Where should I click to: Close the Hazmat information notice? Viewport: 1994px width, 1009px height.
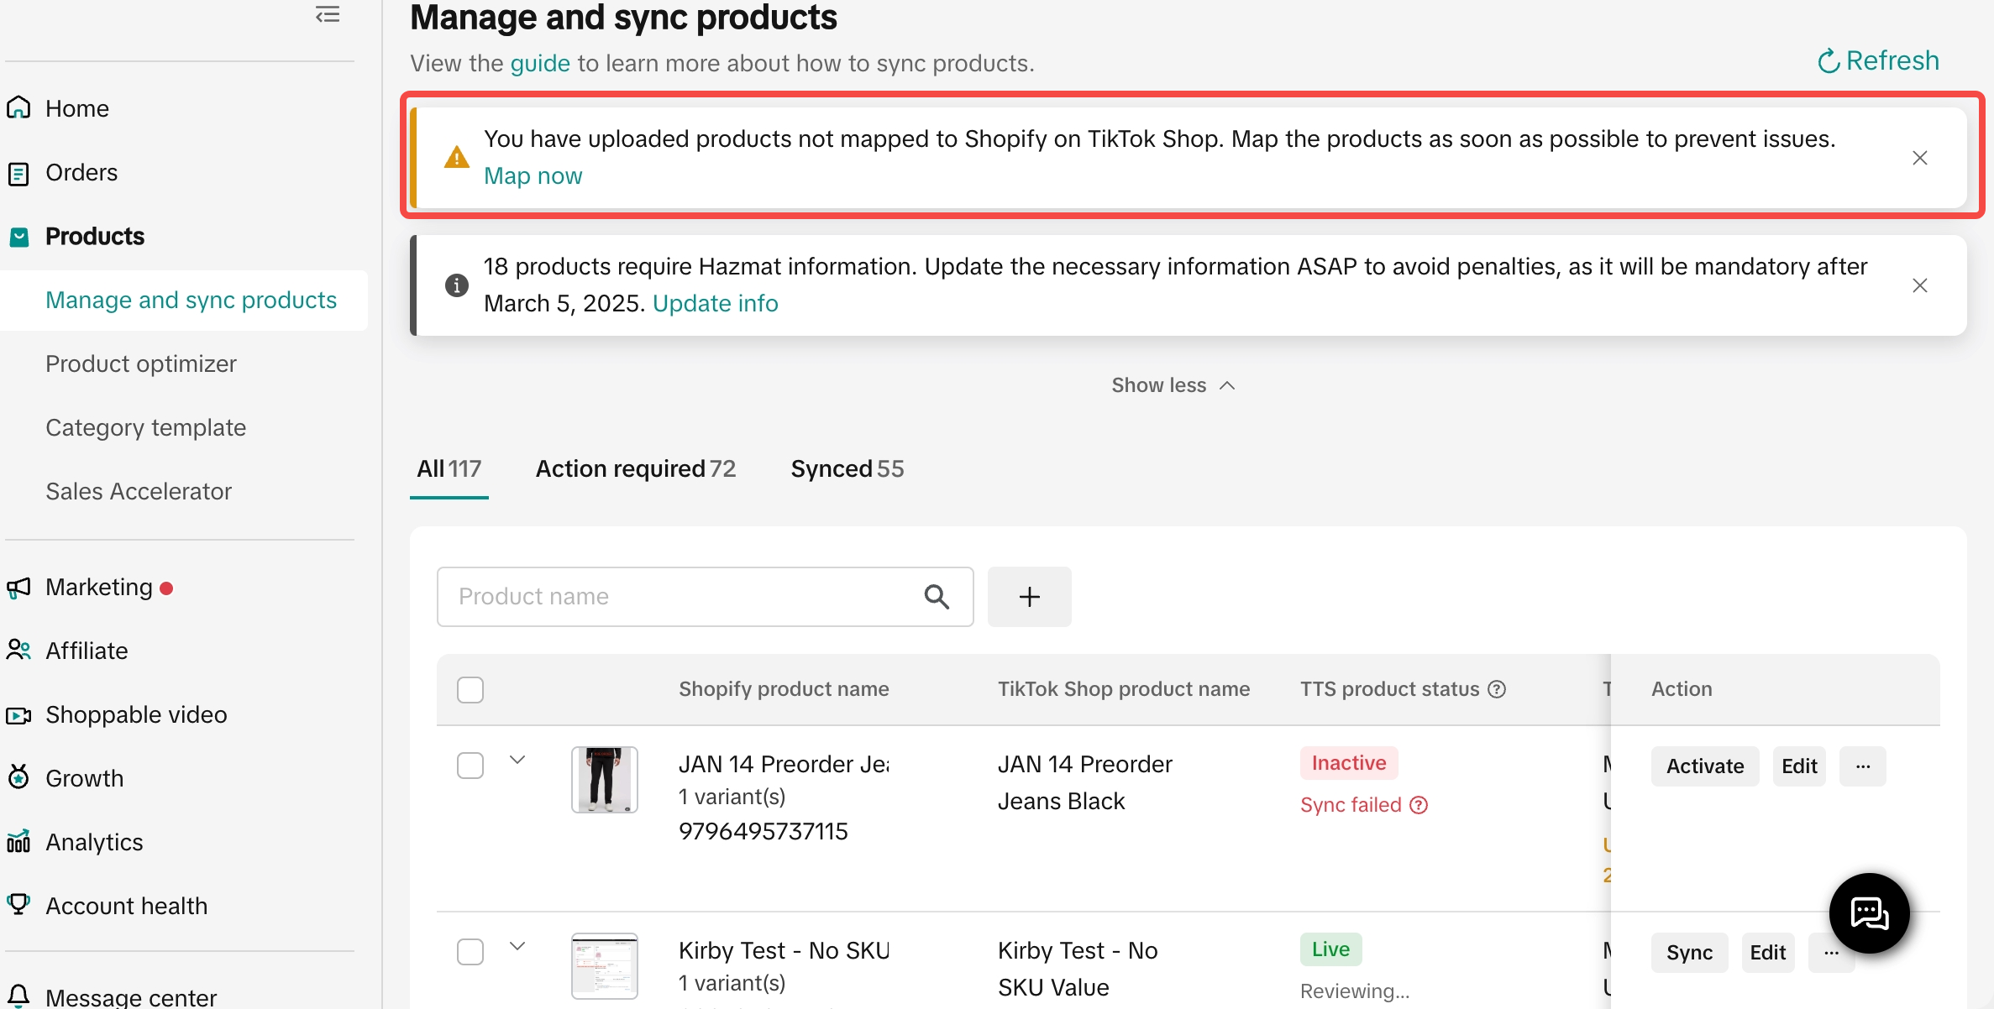1919,285
